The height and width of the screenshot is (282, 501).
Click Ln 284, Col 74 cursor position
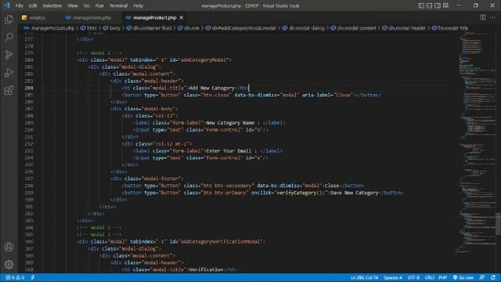click(364, 277)
